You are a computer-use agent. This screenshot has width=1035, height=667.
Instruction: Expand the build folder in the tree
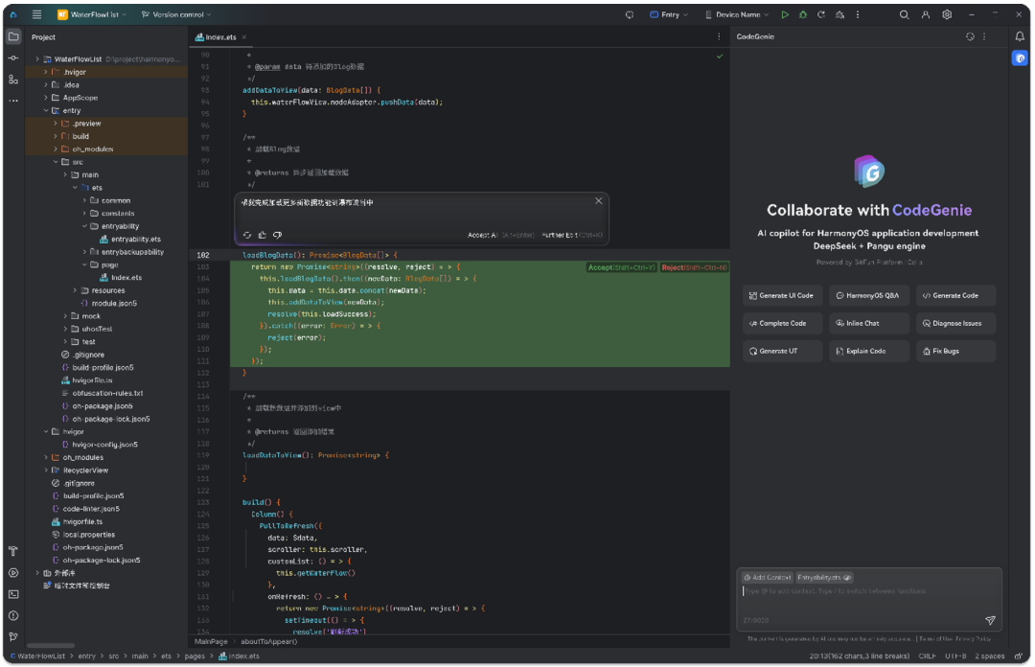(56, 137)
